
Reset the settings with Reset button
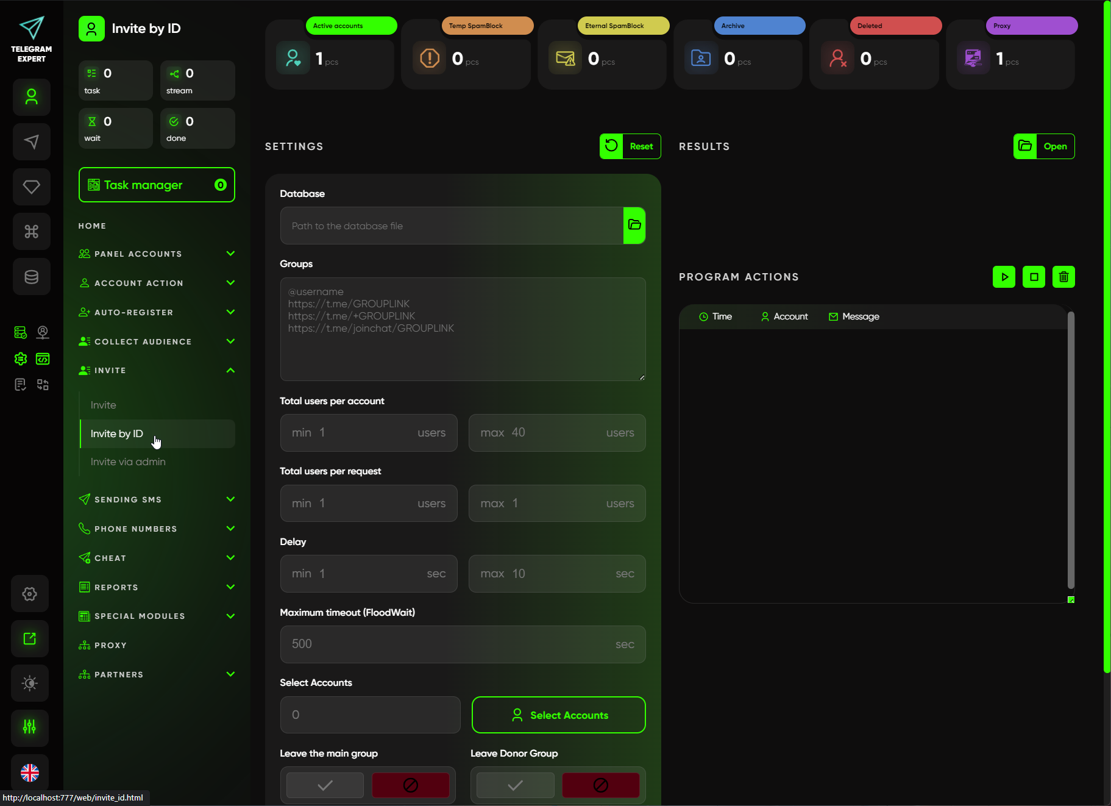630,146
